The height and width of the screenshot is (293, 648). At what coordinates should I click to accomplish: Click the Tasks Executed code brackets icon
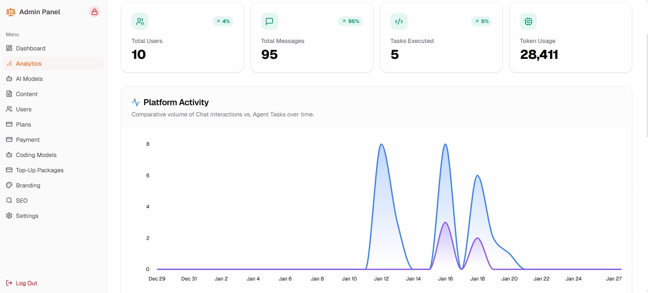point(399,21)
